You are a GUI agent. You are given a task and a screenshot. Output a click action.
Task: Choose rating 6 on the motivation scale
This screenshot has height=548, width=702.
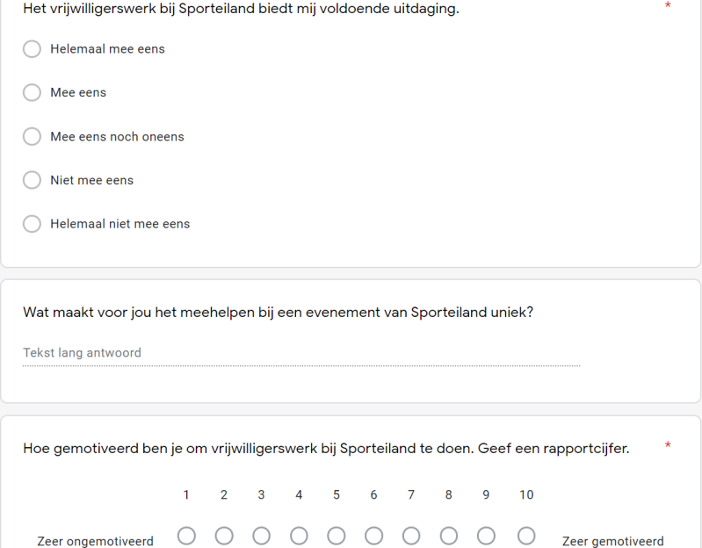pyautogui.click(x=374, y=536)
